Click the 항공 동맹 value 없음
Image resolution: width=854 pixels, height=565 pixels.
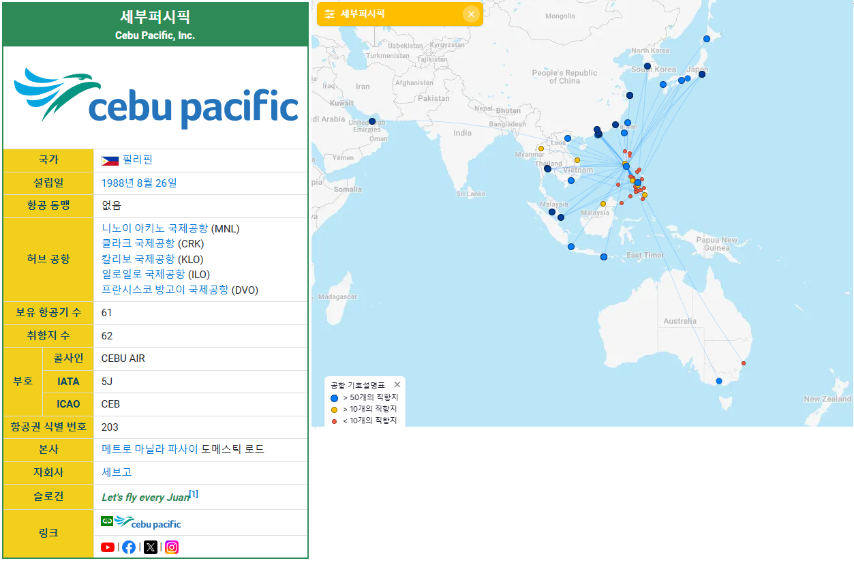[x=112, y=205]
